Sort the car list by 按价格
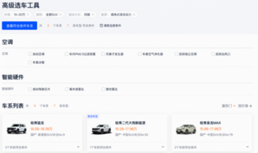This screenshot has width=258, height=153. tap(245, 106)
